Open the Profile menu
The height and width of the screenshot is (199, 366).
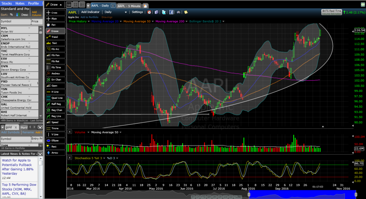[33, 3]
